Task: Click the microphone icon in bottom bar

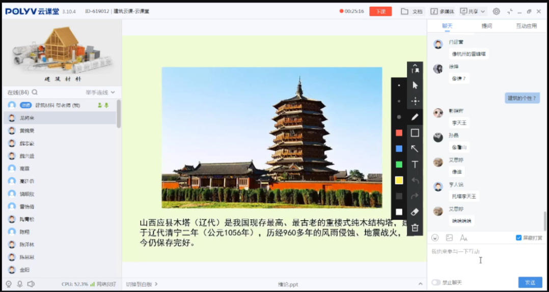Action: (x=20, y=284)
